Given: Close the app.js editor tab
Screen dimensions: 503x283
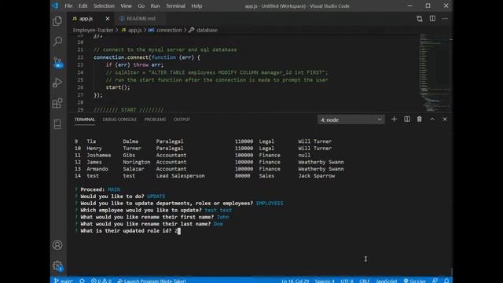Looking at the screenshot, I should [x=108, y=19].
